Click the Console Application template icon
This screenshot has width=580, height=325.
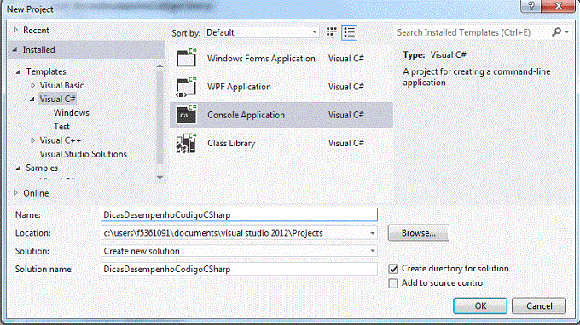point(186,115)
